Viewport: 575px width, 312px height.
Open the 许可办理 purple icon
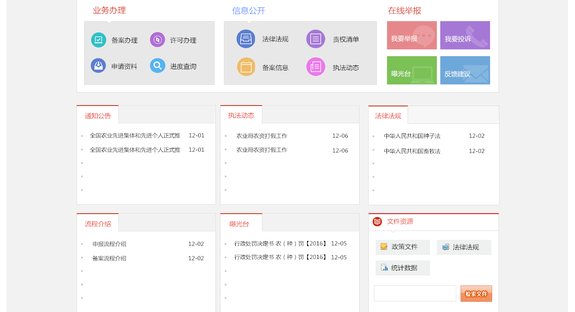[157, 40]
